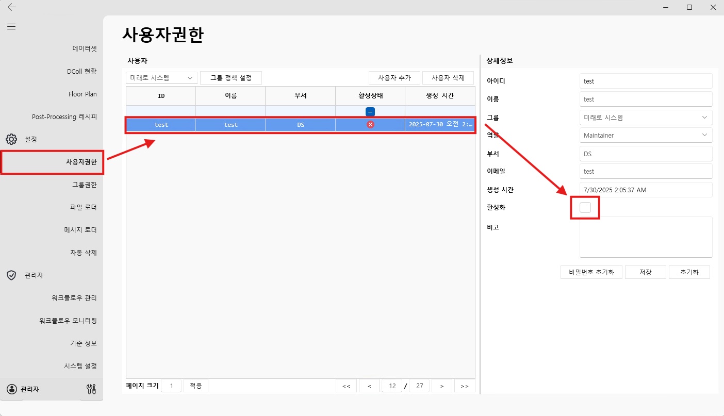The width and height of the screenshot is (724, 416).
Task: Open the 미래로 시스템 user group filter dropdown
Action: [x=162, y=78]
